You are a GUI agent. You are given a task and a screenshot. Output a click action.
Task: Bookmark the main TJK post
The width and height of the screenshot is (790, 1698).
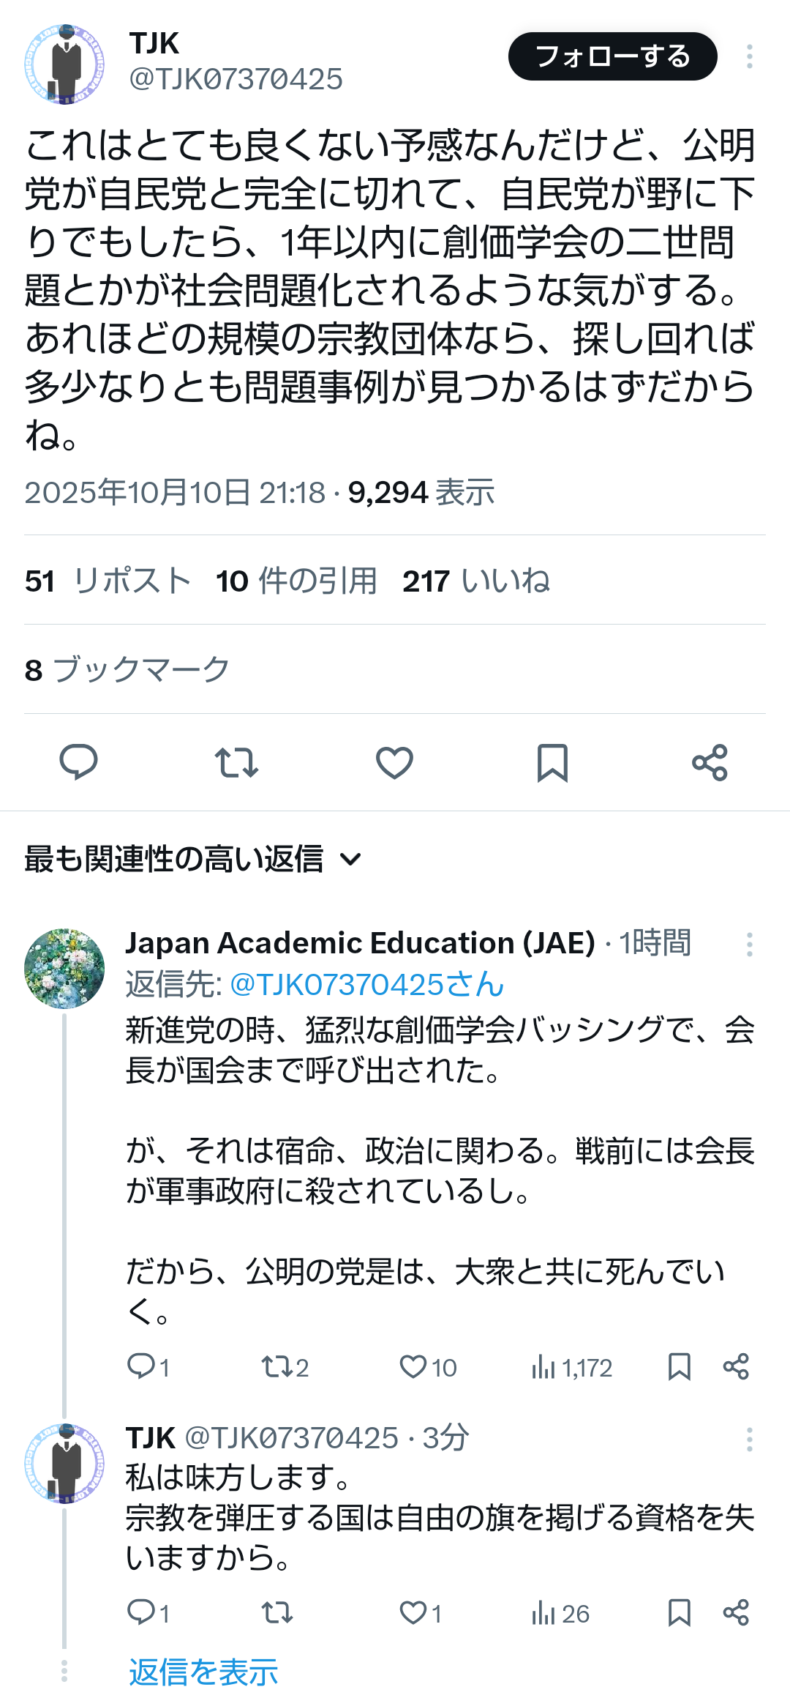coord(552,762)
